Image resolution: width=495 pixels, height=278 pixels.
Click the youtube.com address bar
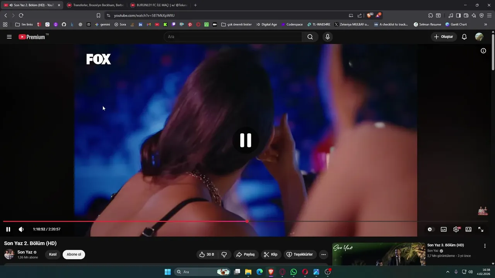pyautogui.click(x=228, y=15)
